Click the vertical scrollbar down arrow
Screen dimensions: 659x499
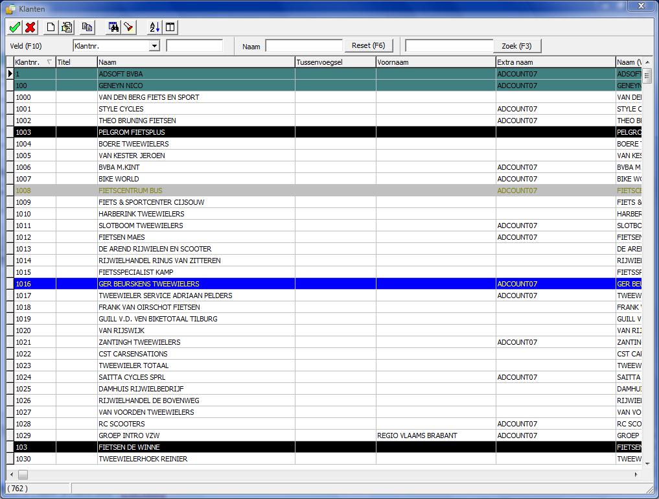[647, 464]
